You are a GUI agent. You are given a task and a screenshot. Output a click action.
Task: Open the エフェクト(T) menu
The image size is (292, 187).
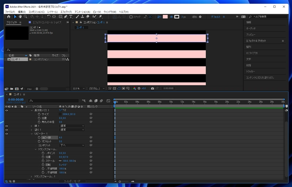[x=66, y=12]
